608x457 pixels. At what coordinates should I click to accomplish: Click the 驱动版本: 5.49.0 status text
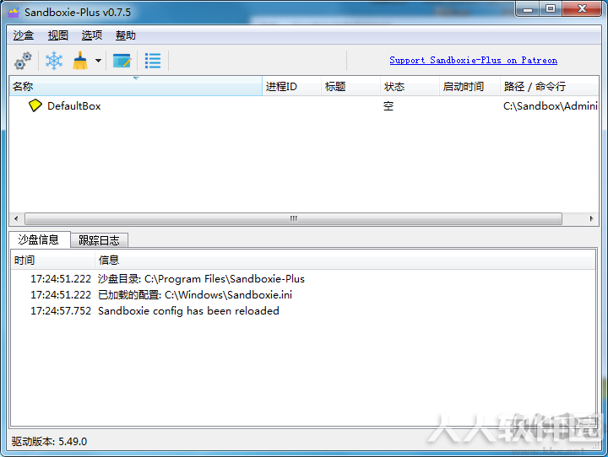point(49,442)
